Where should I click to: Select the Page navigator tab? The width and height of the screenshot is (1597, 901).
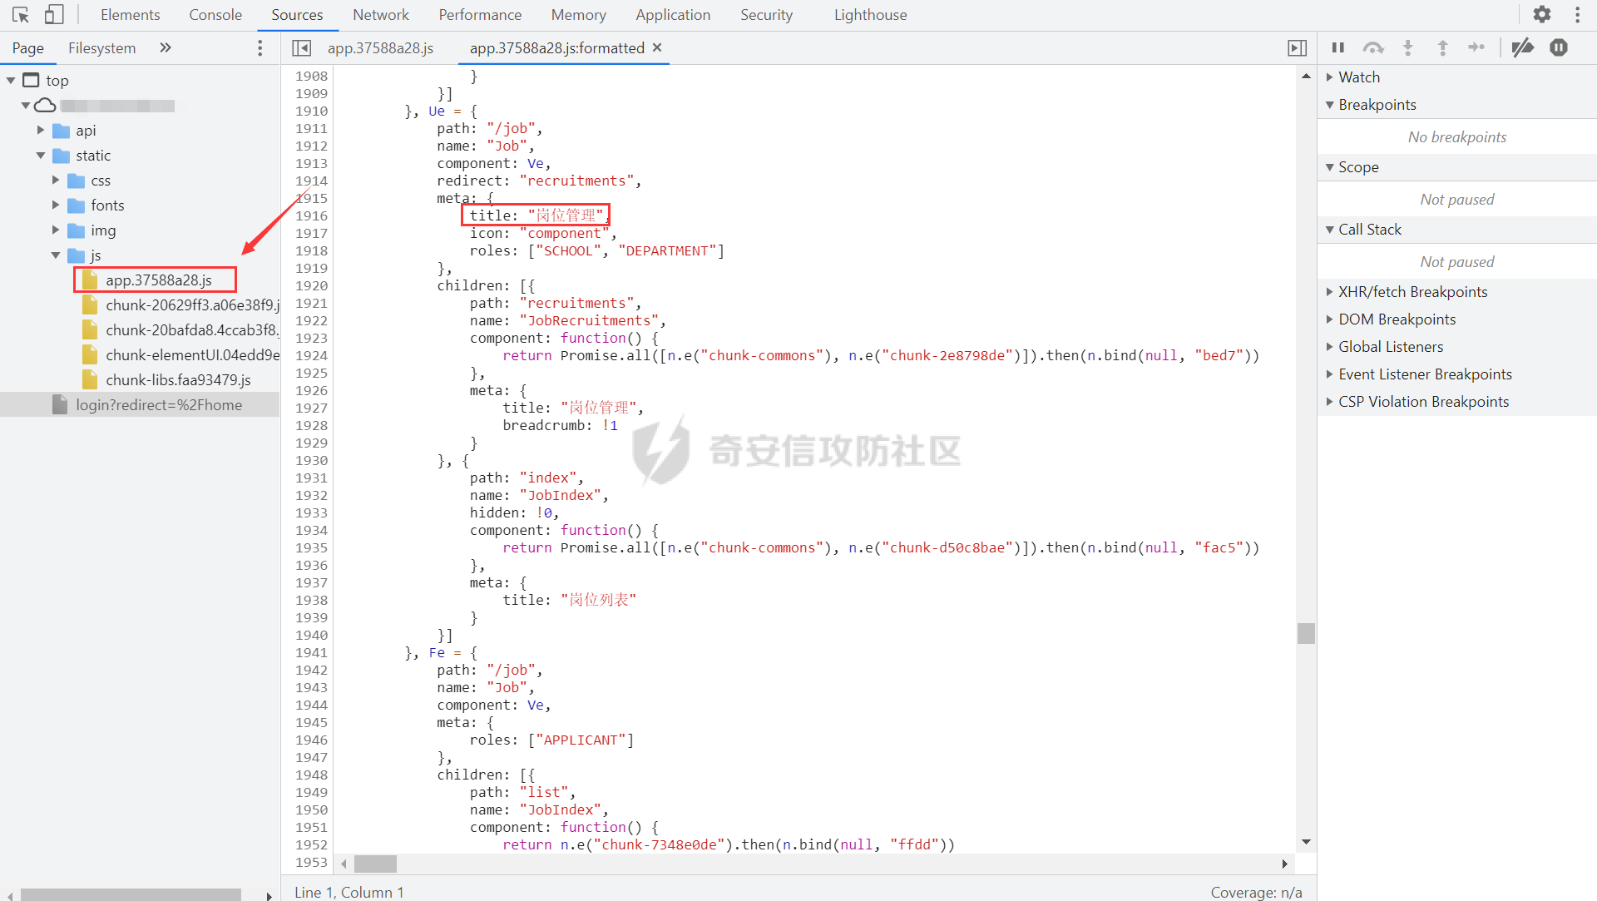point(27,48)
